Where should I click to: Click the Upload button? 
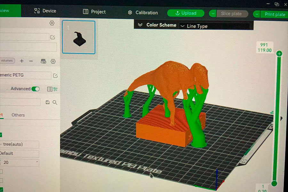click(186, 13)
